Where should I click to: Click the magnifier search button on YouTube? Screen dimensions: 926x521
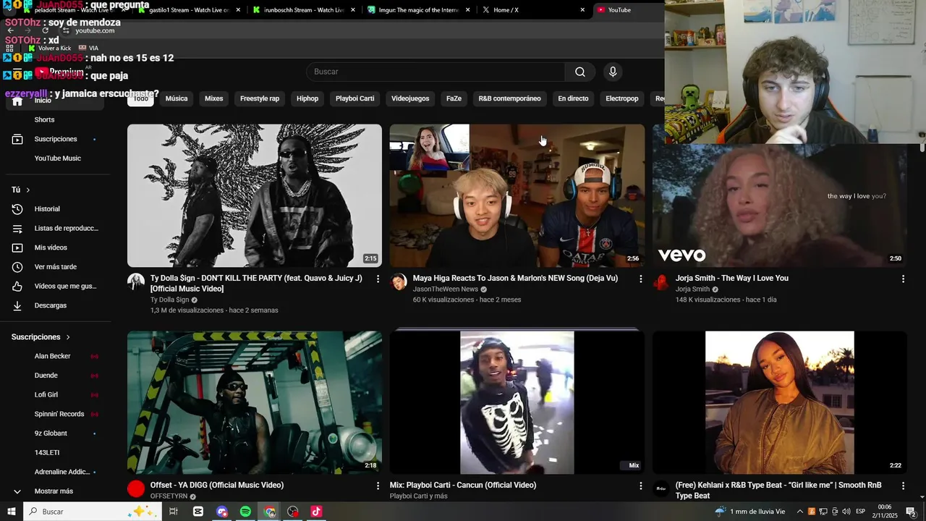(580, 72)
